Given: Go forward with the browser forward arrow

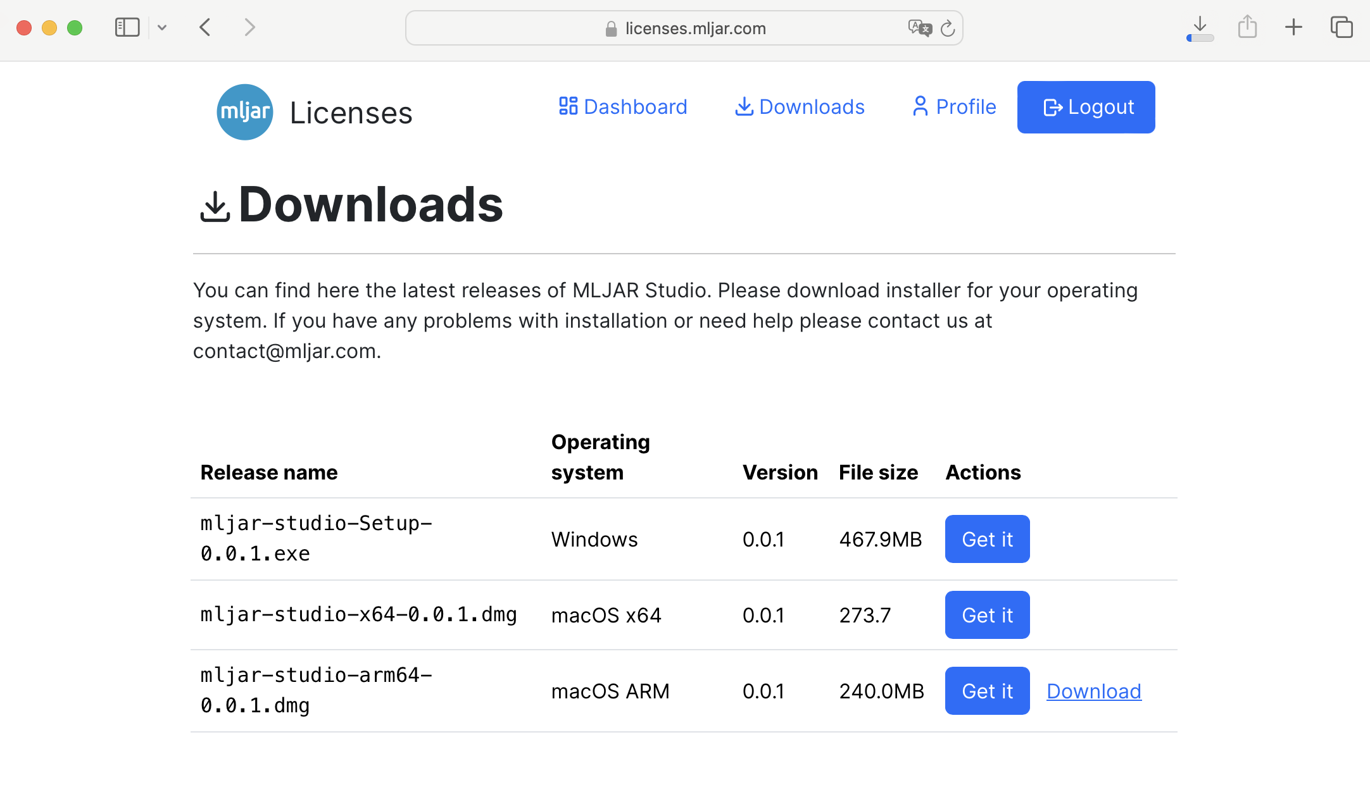Looking at the screenshot, I should [x=250, y=27].
